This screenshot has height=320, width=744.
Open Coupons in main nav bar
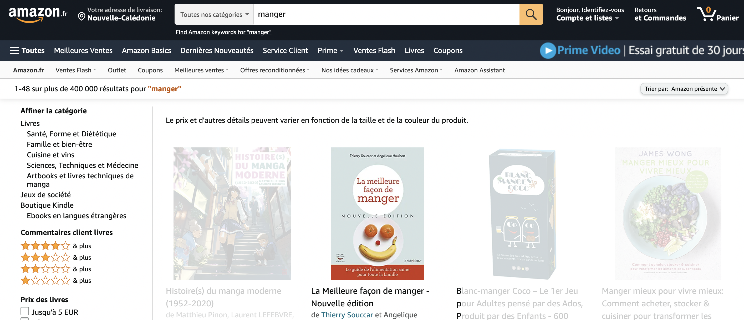[x=448, y=50]
